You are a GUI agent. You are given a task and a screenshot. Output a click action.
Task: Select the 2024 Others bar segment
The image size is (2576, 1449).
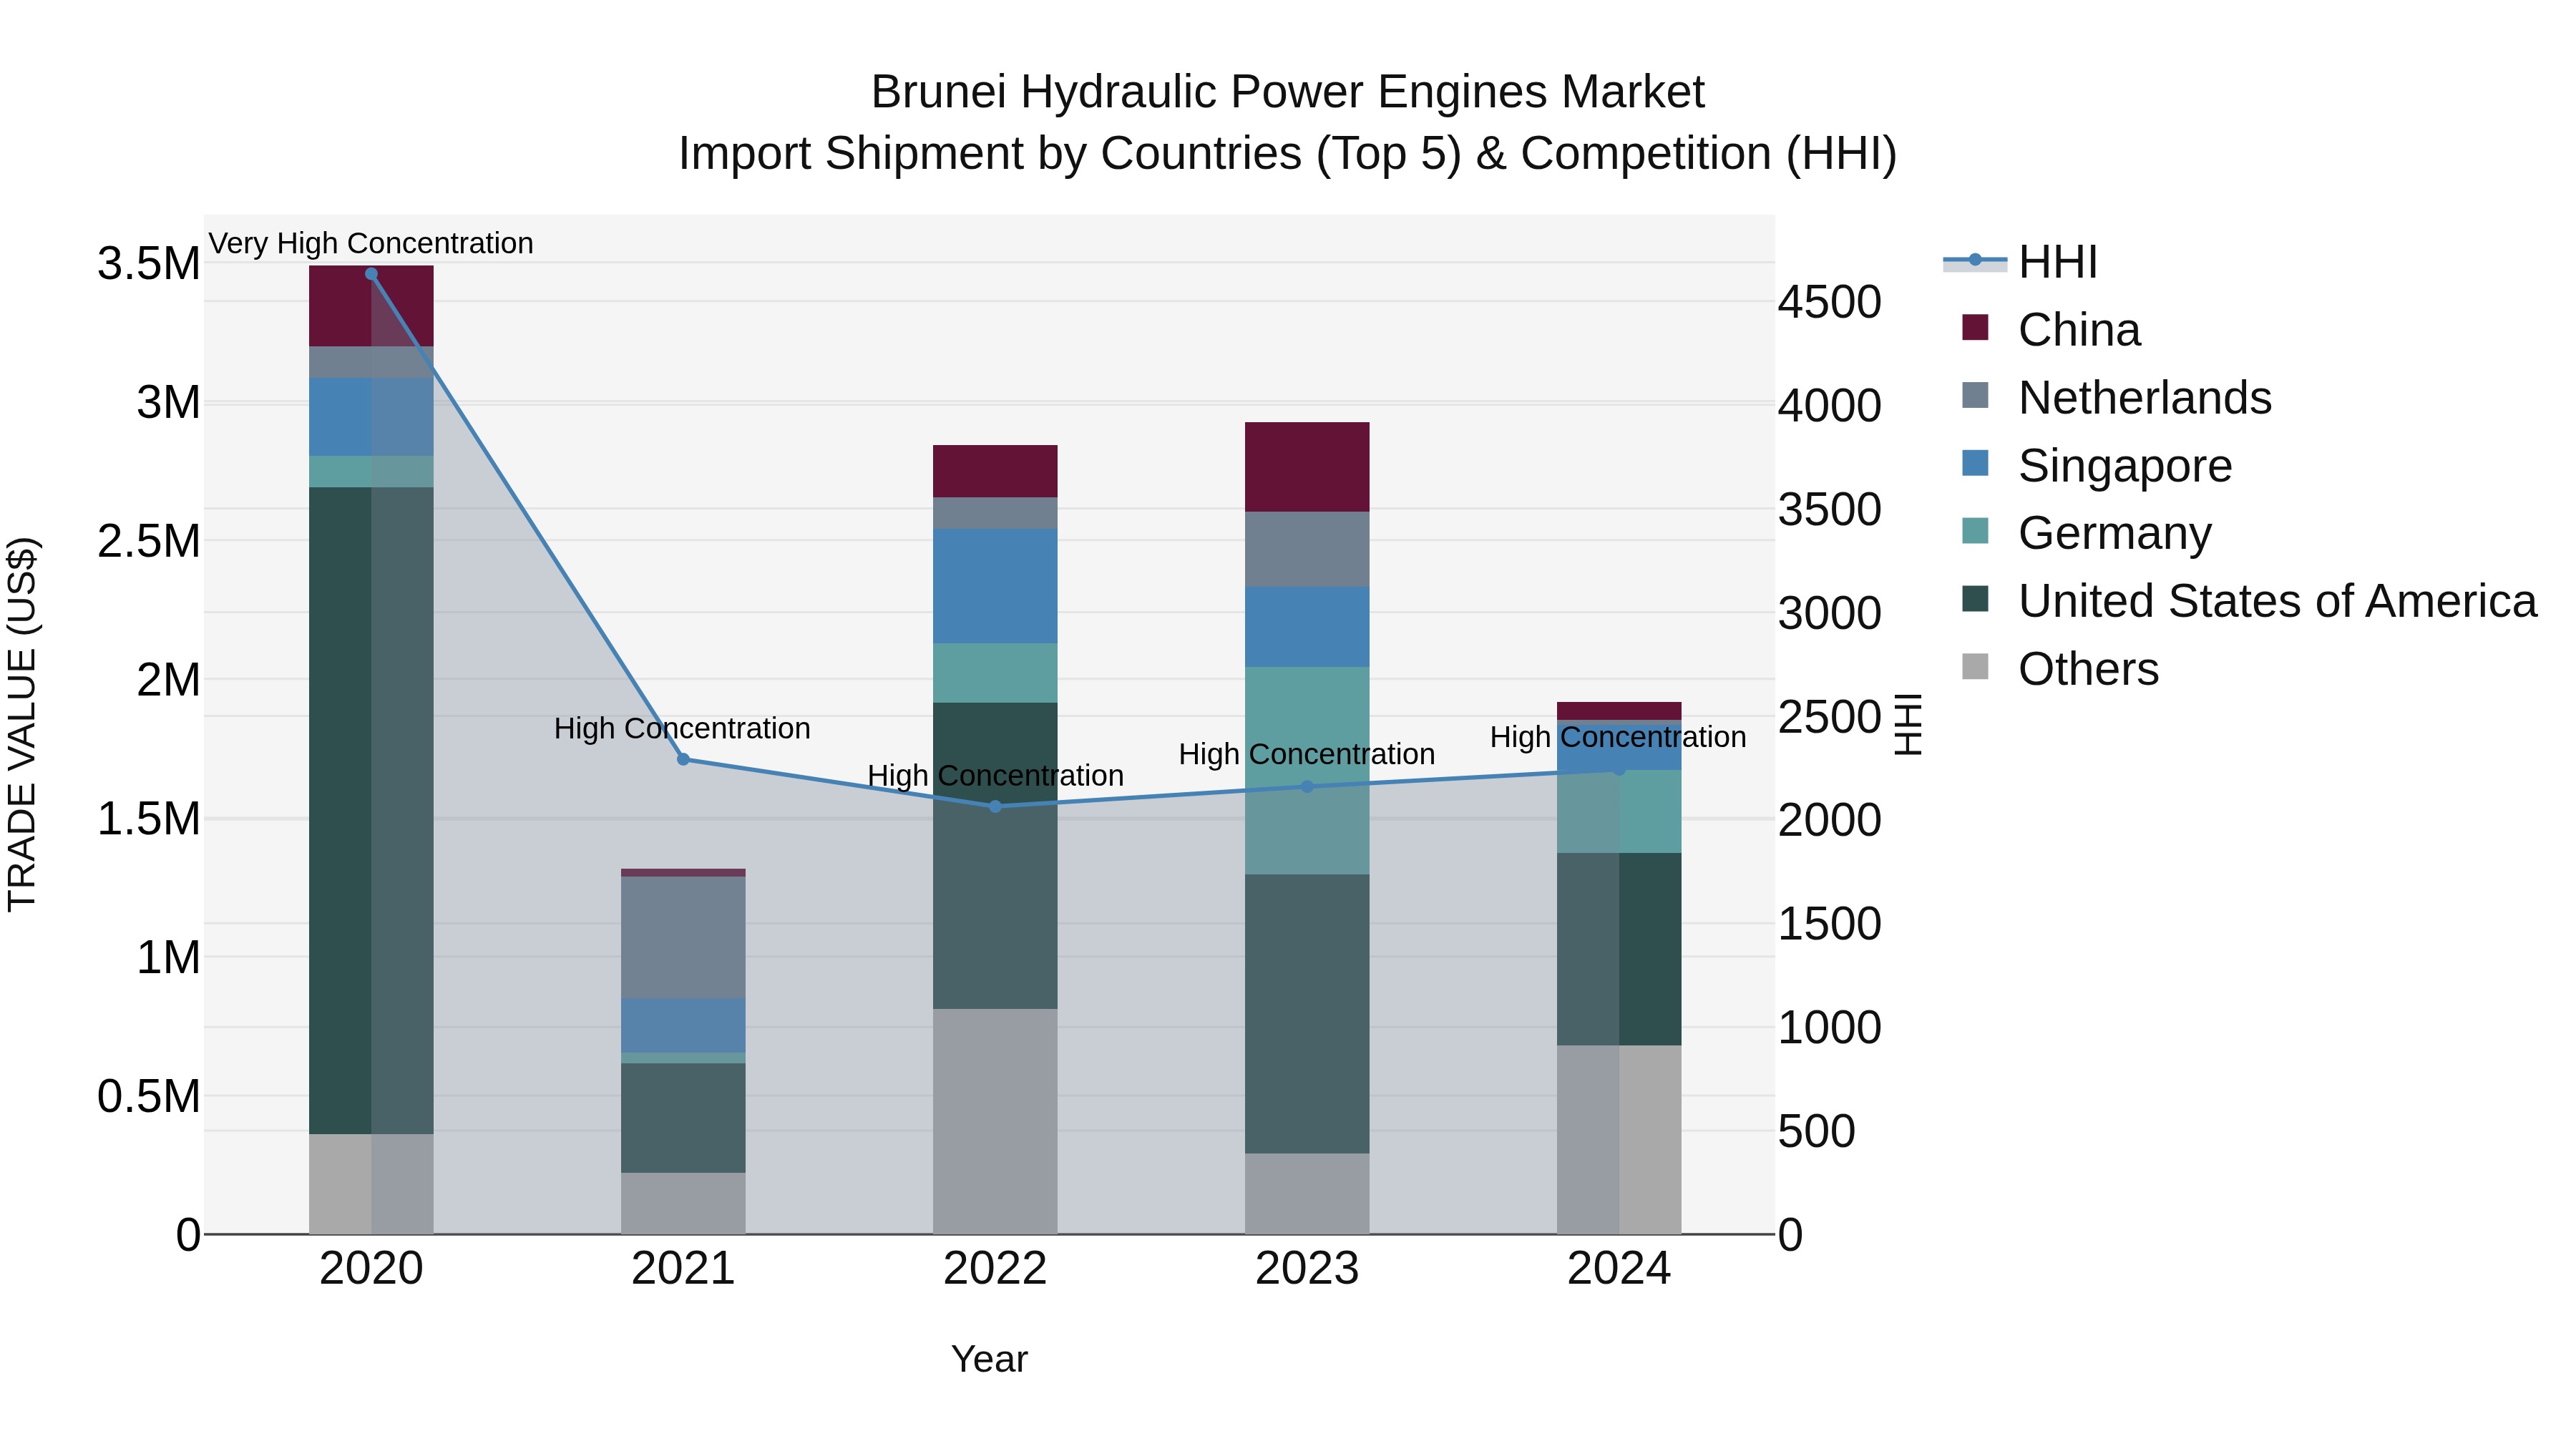1619,1140
